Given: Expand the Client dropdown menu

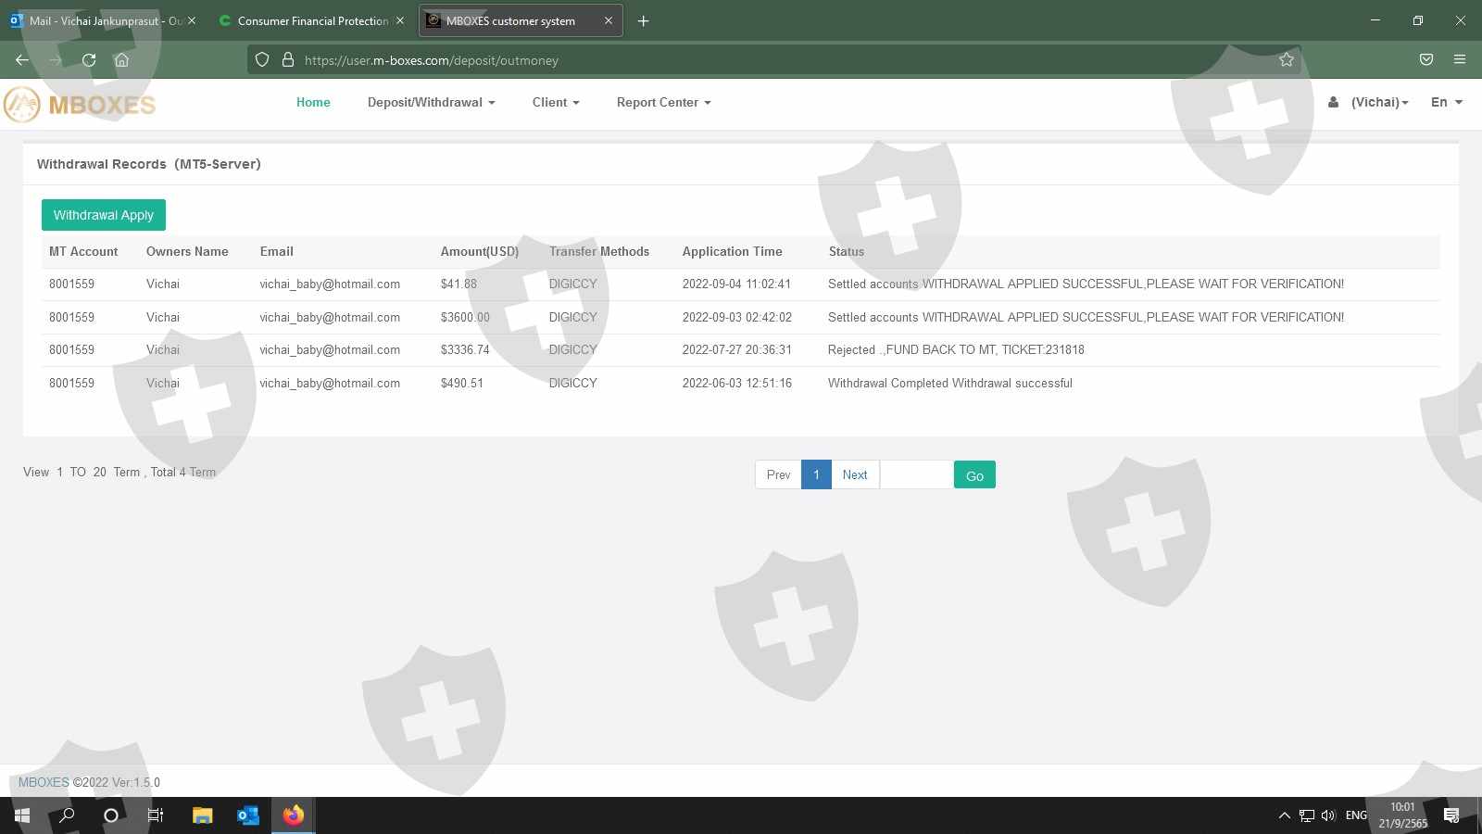Looking at the screenshot, I should pyautogui.click(x=556, y=102).
